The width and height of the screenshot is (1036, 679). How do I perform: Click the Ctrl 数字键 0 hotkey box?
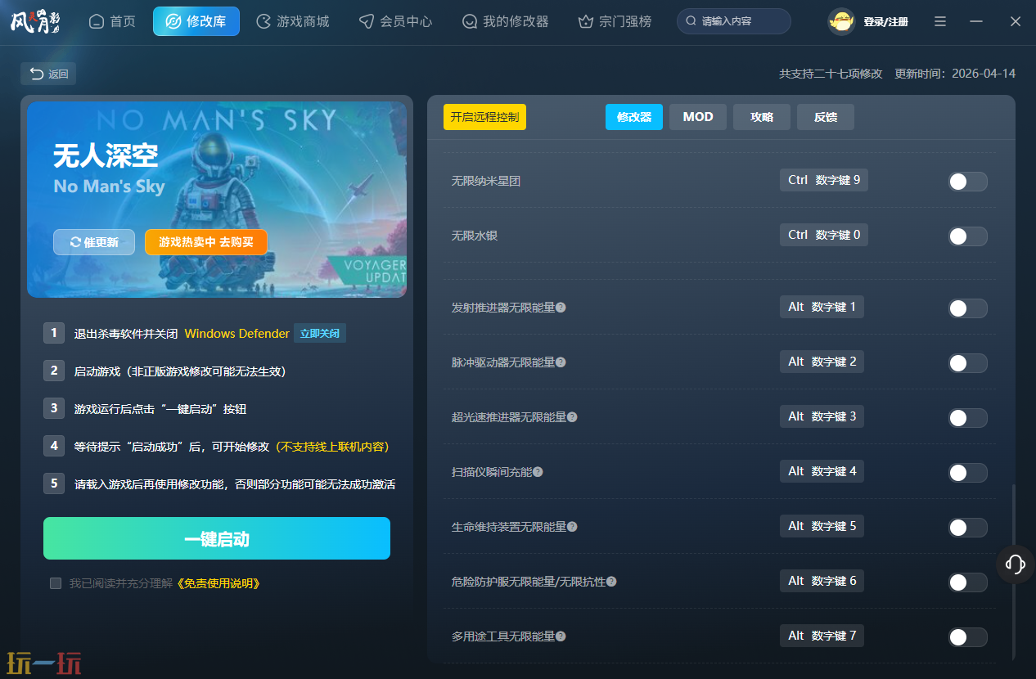[824, 235]
